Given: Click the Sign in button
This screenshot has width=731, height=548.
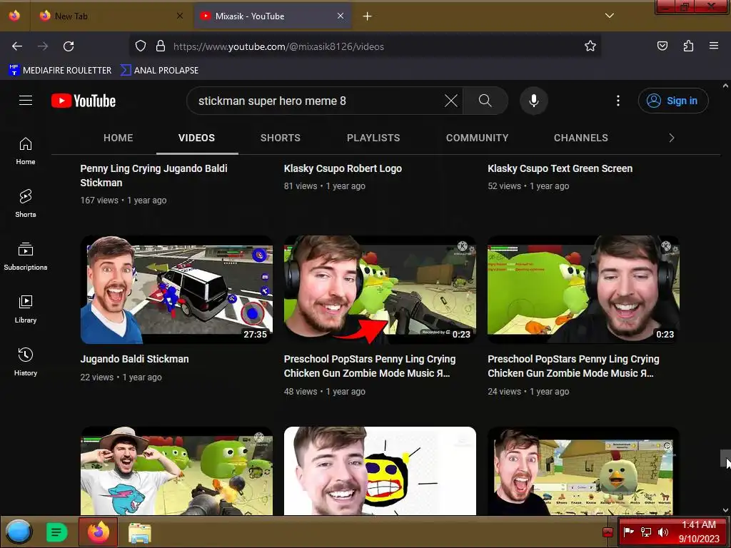Looking at the screenshot, I should pos(672,101).
